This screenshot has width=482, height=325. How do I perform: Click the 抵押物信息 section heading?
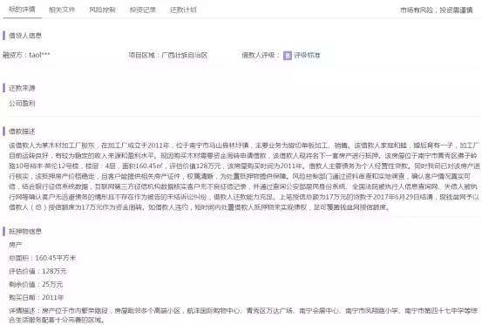pyautogui.click(x=25, y=231)
